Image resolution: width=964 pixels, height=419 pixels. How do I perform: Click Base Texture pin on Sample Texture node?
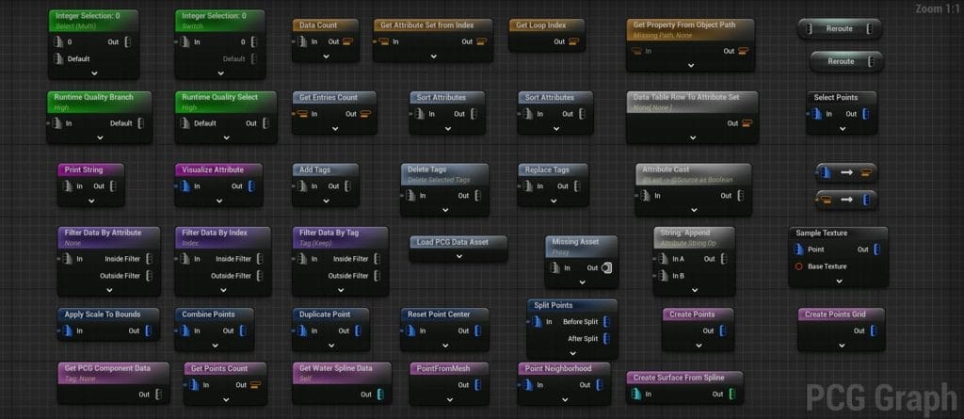coord(797,266)
